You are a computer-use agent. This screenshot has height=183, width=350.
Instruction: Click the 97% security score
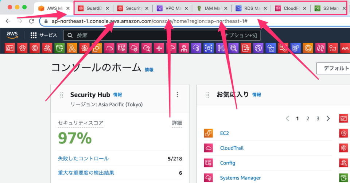tap(75, 138)
